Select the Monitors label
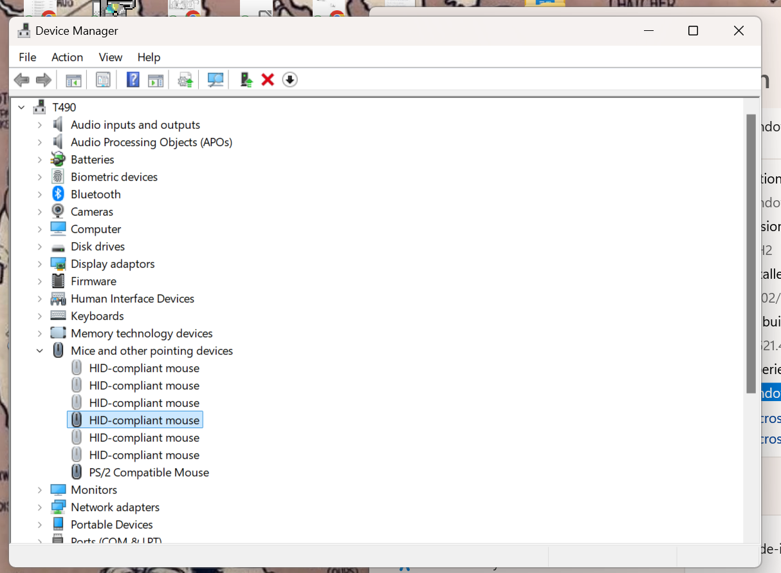This screenshot has height=573, width=781. point(94,489)
